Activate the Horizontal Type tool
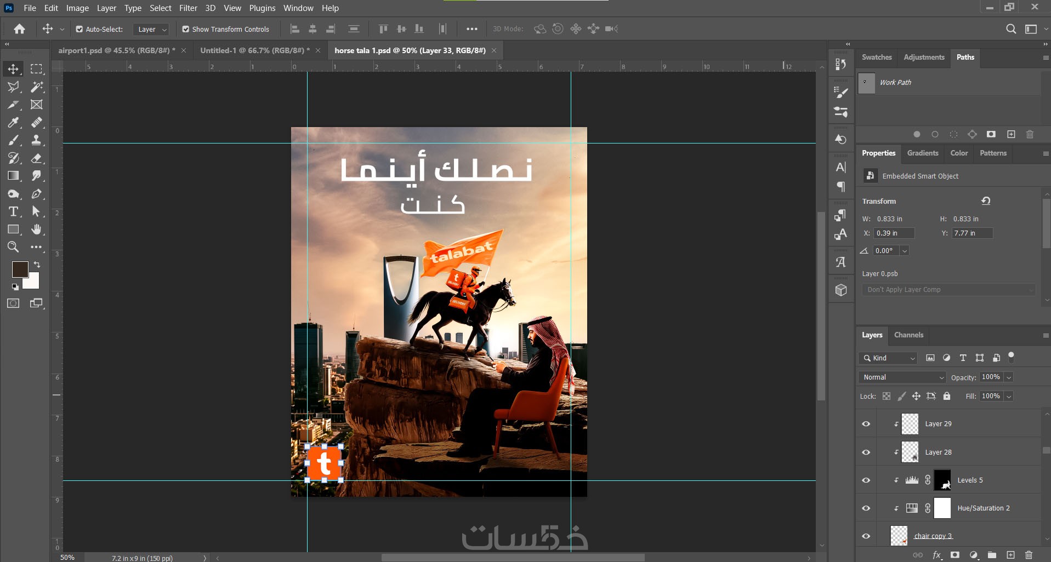The height and width of the screenshot is (562, 1051). 13,211
